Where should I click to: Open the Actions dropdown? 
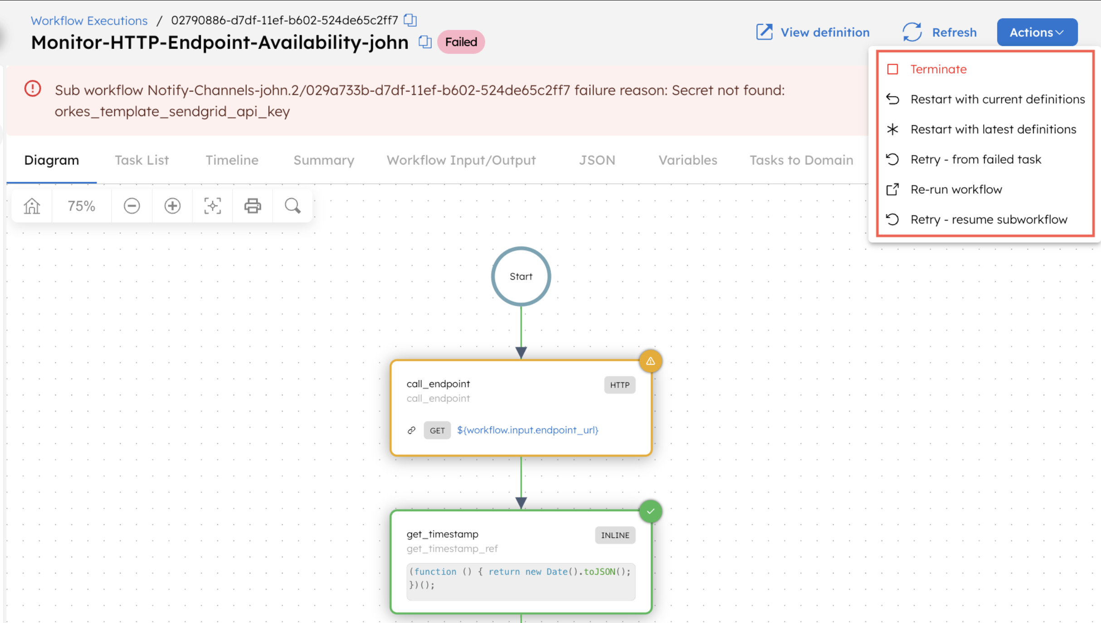(x=1037, y=32)
